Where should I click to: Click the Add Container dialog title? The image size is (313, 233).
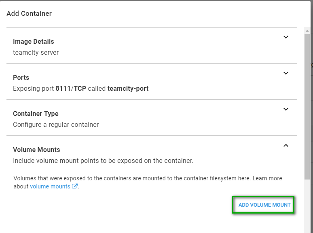[x=29, y=13]
